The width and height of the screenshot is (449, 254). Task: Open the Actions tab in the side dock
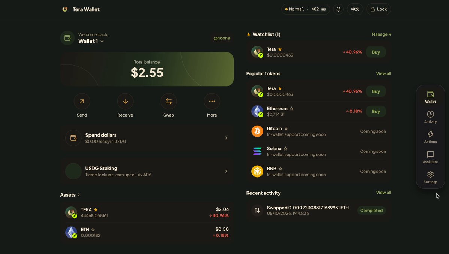(x=430, y=137)
